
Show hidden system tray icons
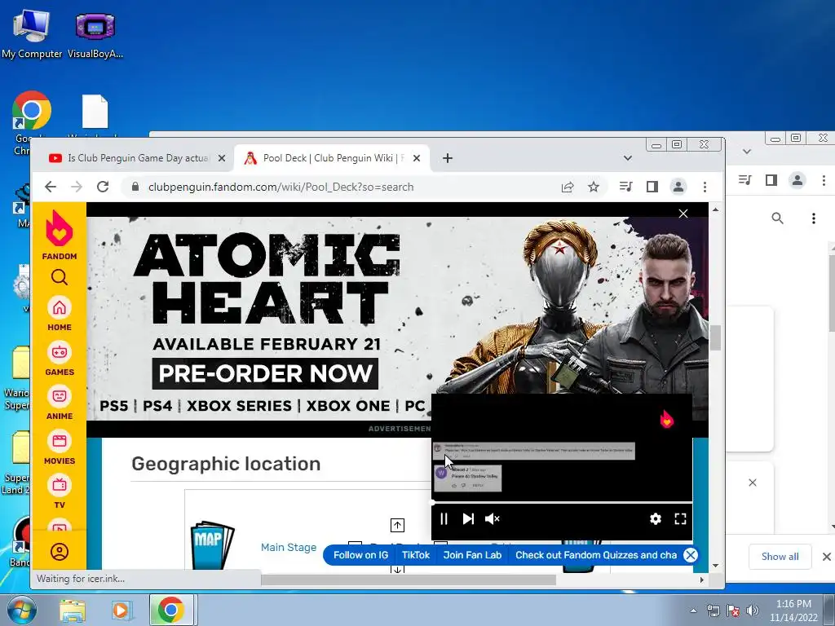click(x=693, y=611)
